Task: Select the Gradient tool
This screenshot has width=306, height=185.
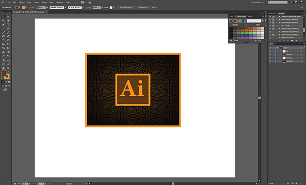Action: click(x=8, y=52)
